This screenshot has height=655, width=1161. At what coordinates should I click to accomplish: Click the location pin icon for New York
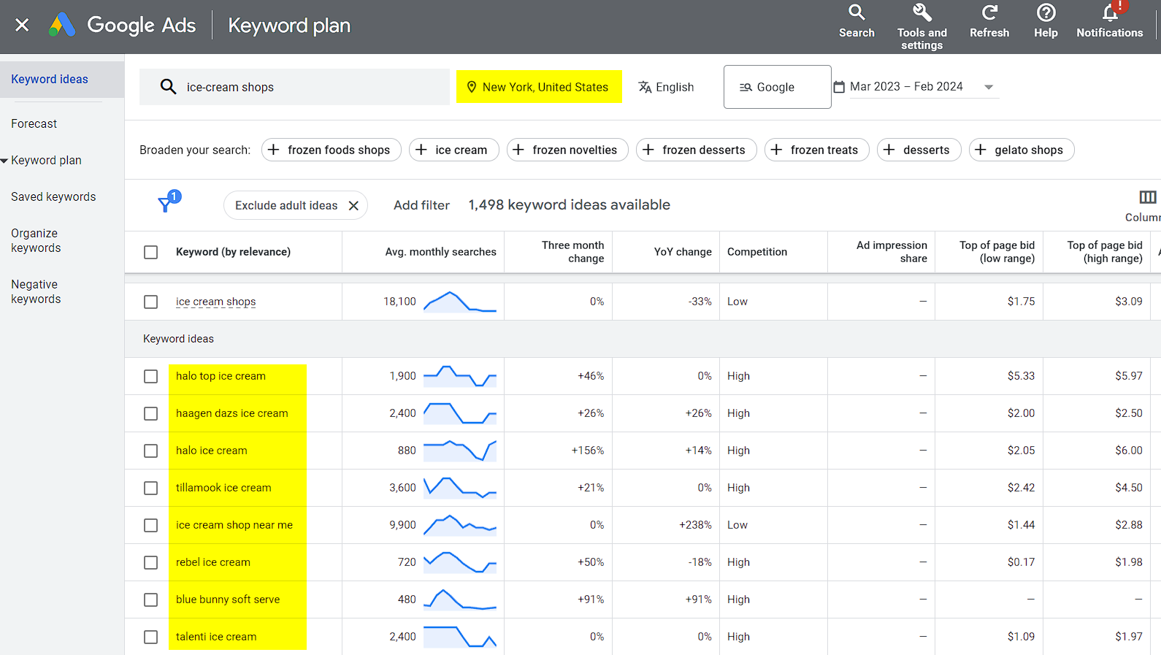pyautogui.click(x=472, y=87)
